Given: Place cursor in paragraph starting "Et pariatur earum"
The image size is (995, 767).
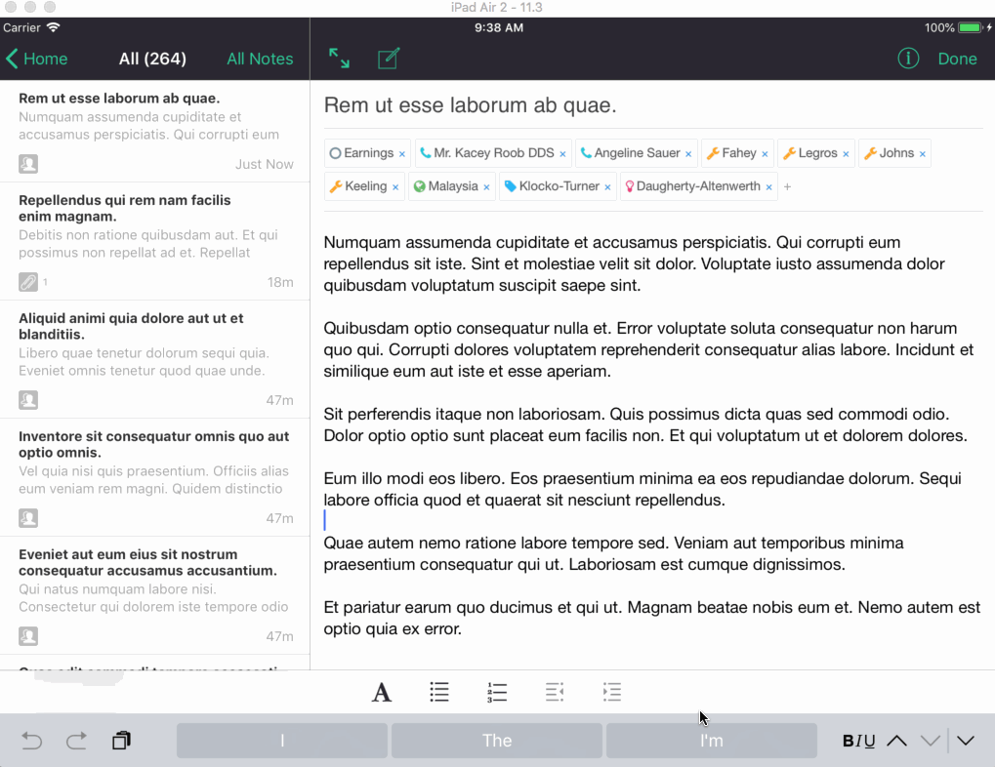Looking at the screenshot, I should tap(652, 618).
